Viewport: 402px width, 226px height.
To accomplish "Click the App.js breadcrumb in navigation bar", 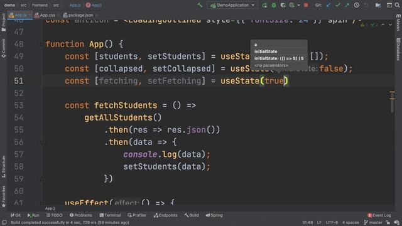I will pyautogui.click(x=75, y=5).
